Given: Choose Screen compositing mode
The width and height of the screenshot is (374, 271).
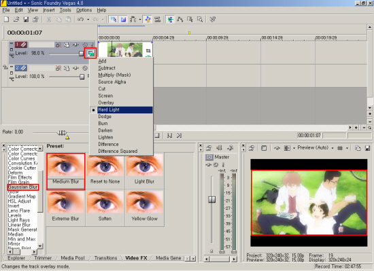Looking at the screenshot, I should coord(105,96).
